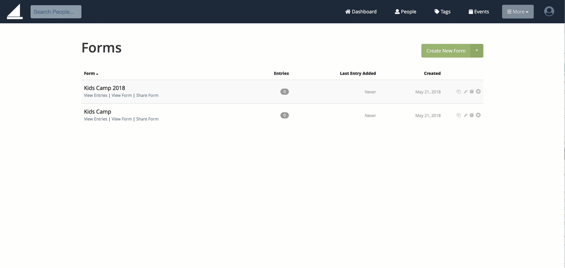565x268 pixels.
Task: Focus the Search People input field
Action: point(56,12)
